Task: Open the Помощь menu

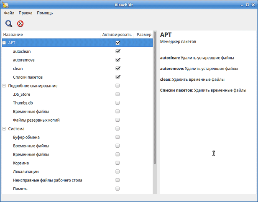Action: pyautogui.click(x=45, y=13)
